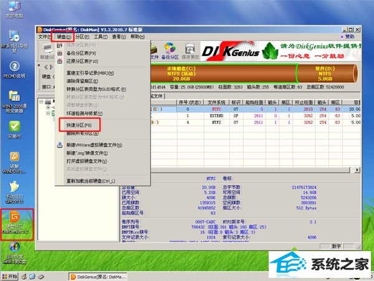
Task: Open the 工具(T) menu
Action: coord(100,37)
